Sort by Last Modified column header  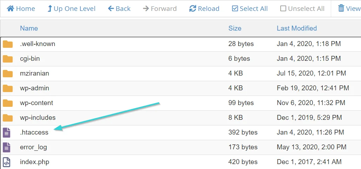tap(297, 28)
